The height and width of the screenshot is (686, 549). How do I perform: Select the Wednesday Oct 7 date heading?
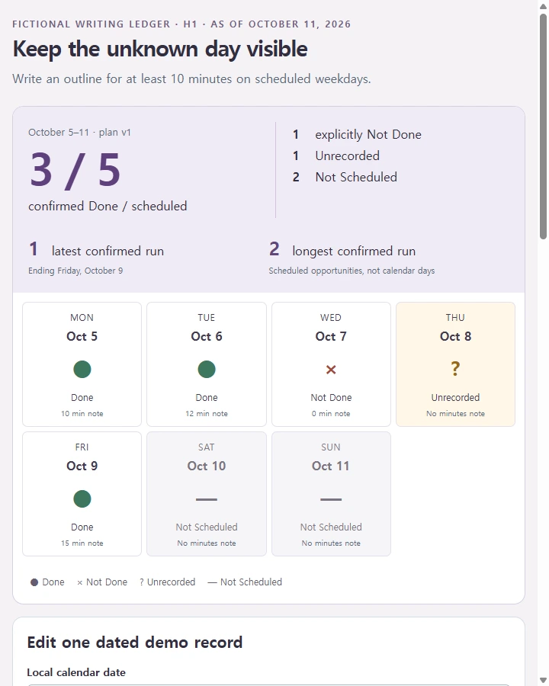click(x=331, y=336)
